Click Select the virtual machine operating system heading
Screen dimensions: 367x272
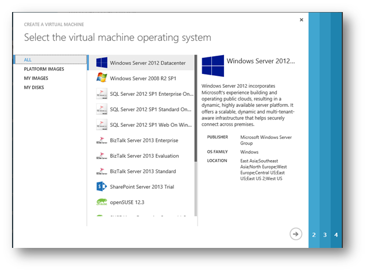tap(118, 37)
